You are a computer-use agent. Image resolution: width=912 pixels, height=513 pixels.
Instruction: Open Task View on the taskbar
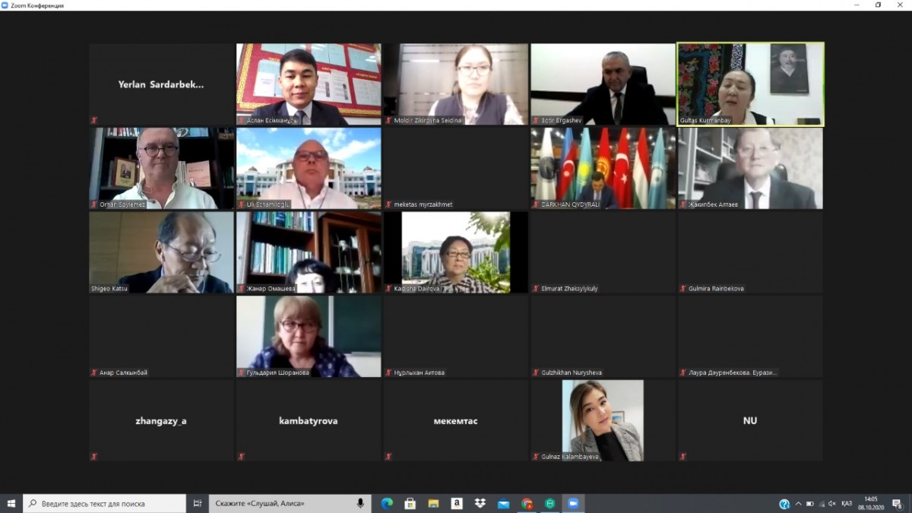tap(198, 503)
